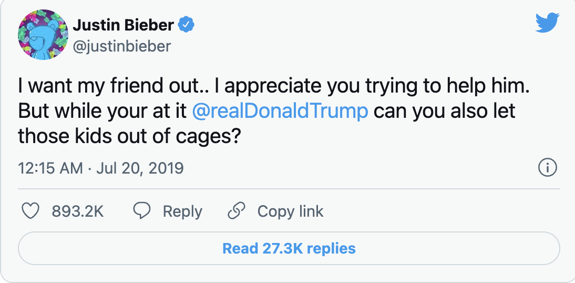Open the tweet info icon

coord(548,168)
